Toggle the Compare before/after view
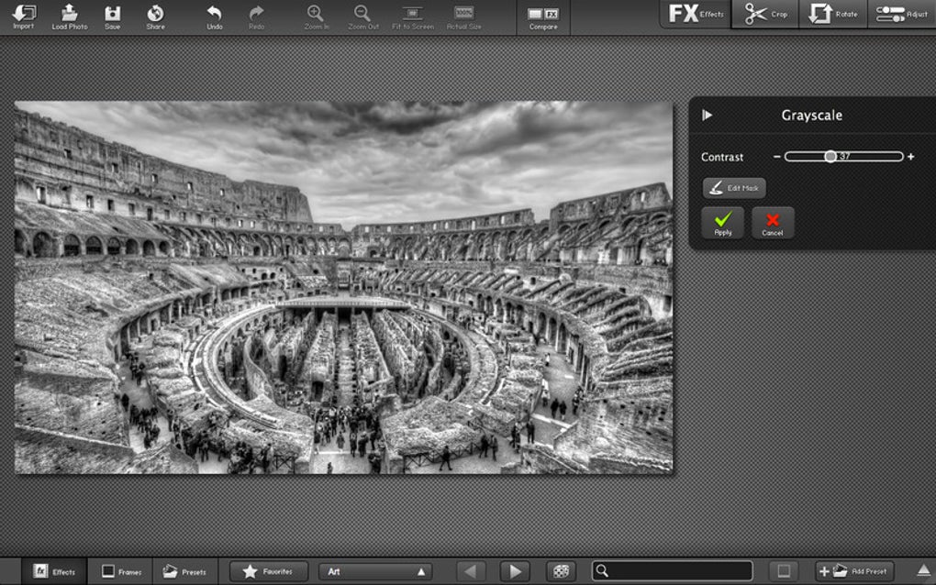Screen dimensions: 936x585 pos(543,17)
